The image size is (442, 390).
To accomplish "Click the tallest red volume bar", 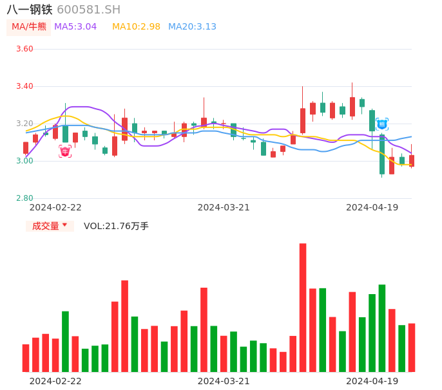I will pyautogui.click(x=303, y=308).
